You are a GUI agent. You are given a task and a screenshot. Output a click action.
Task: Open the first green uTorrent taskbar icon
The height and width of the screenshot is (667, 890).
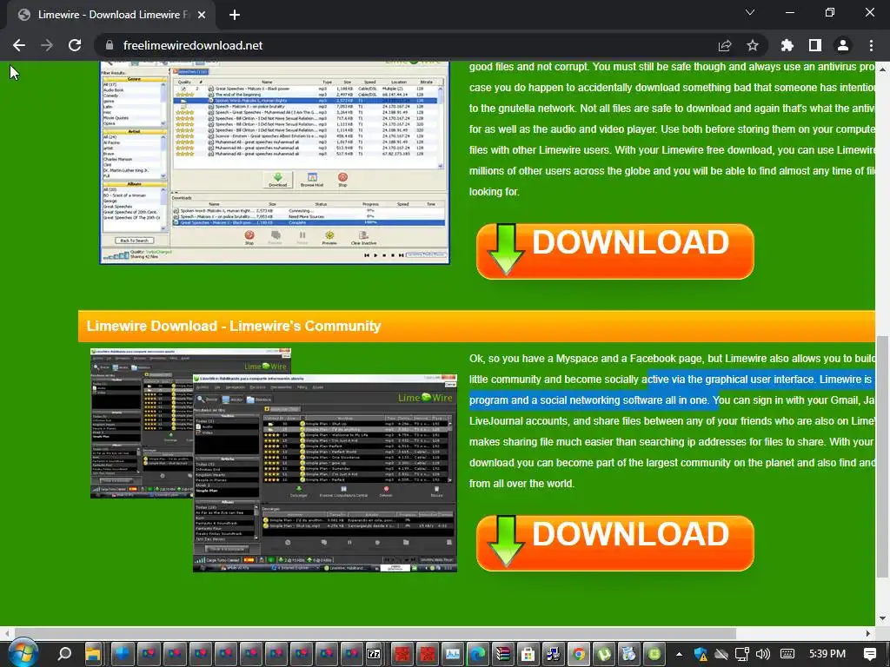point(604,654)
